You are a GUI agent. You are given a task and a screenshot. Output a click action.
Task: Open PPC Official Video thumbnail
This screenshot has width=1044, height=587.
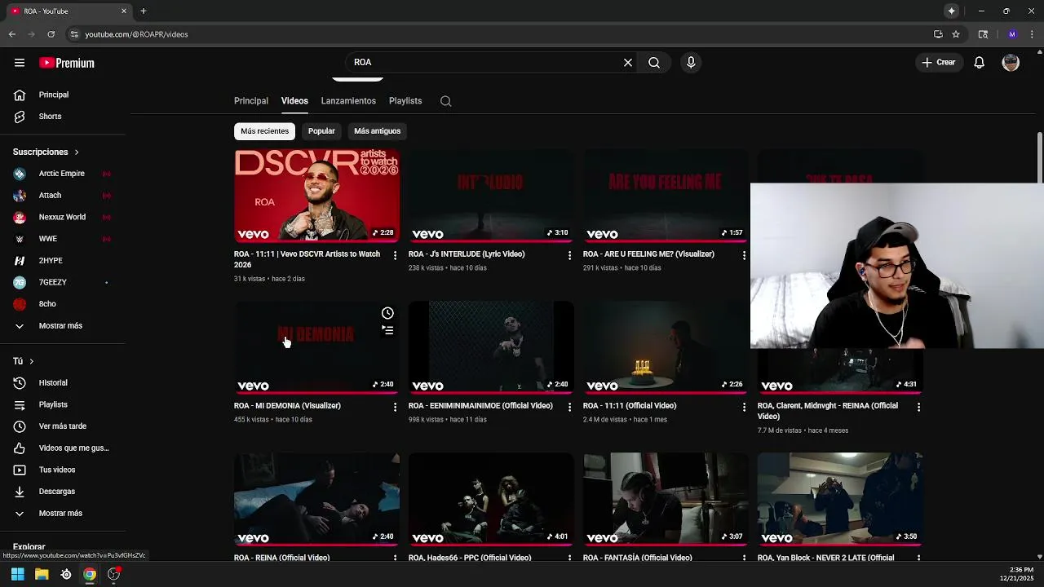[x=491, y=499]
